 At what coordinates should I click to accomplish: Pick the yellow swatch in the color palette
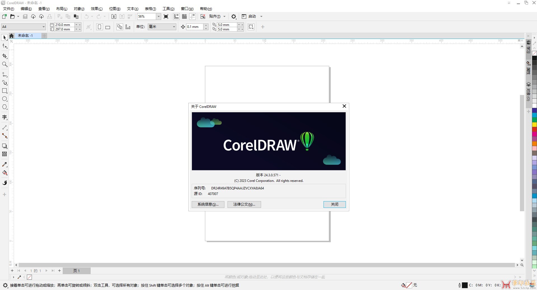pos(534,125)
